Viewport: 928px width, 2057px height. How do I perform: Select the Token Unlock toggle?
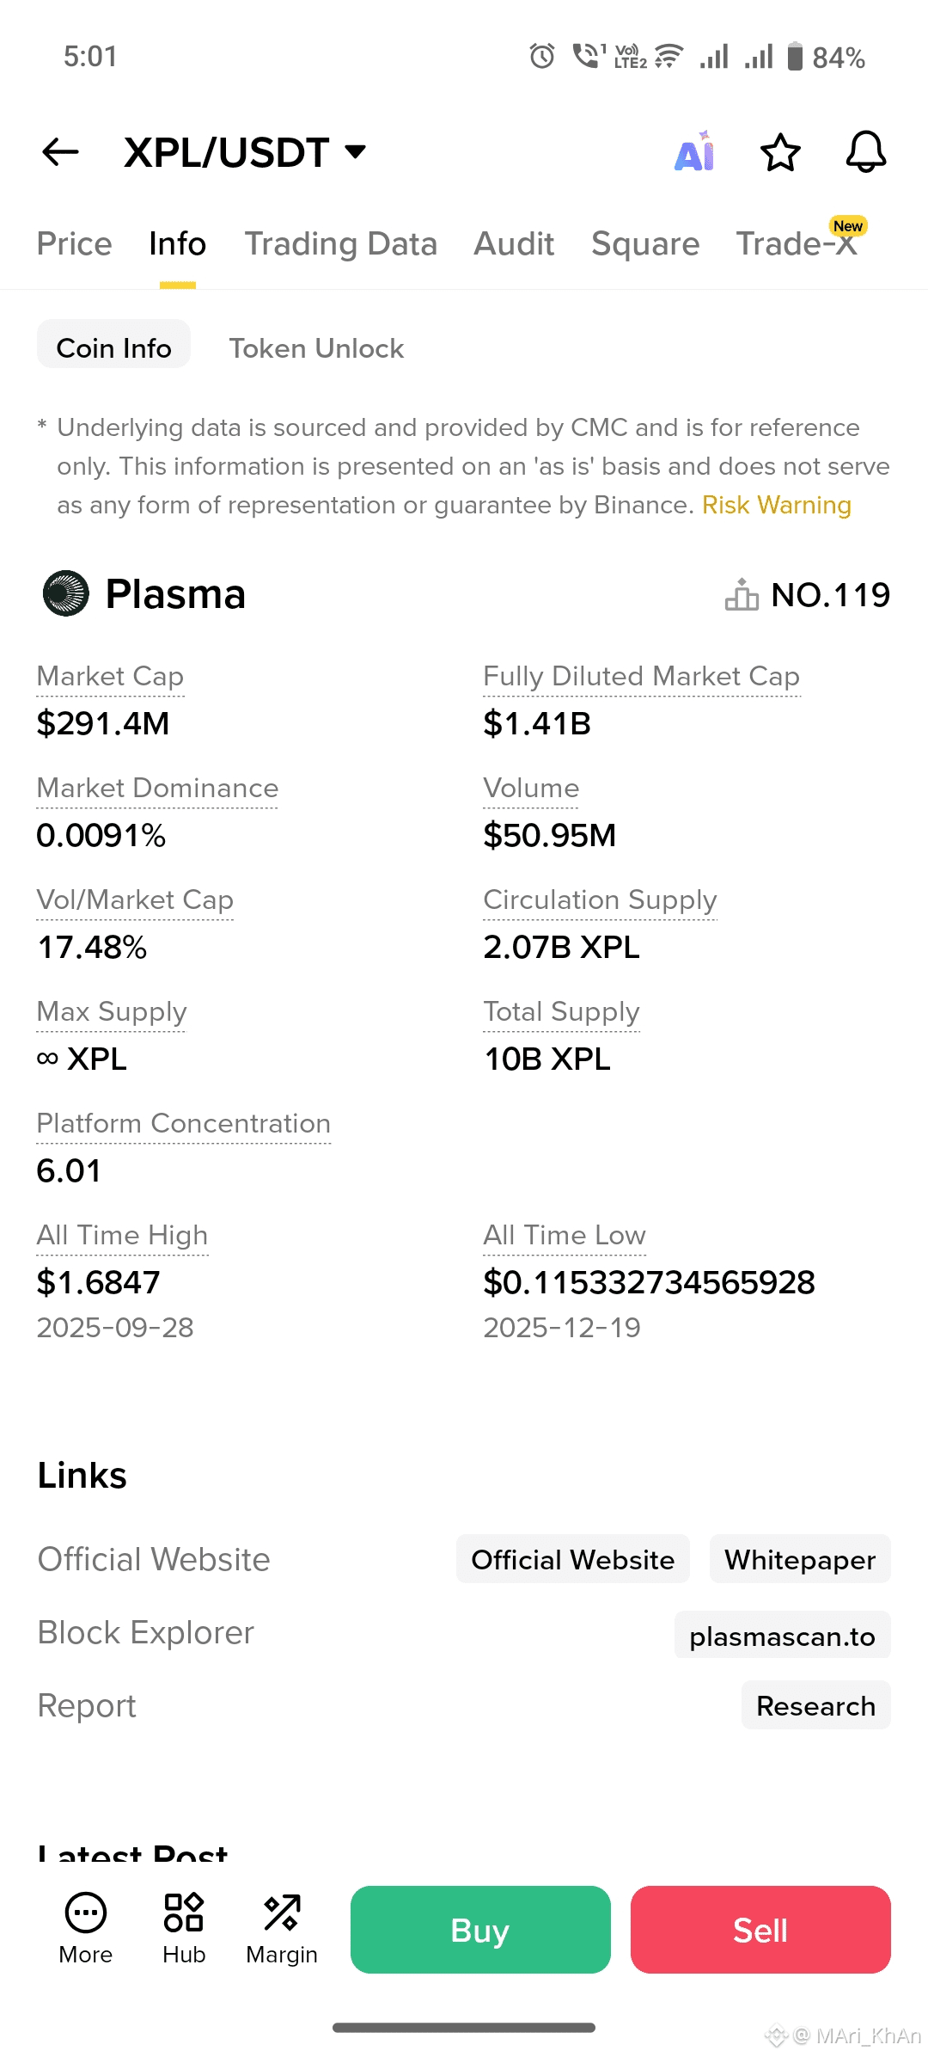(x=316, y=348)
